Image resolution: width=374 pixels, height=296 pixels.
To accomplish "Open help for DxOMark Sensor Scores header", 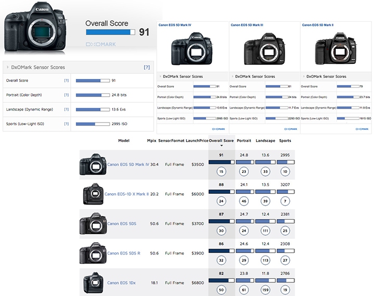I will click(146, 68).
